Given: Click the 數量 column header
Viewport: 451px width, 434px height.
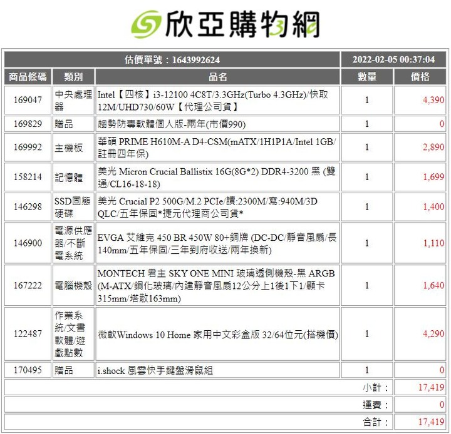Looking at the screenshot, I should click(367, 77).
